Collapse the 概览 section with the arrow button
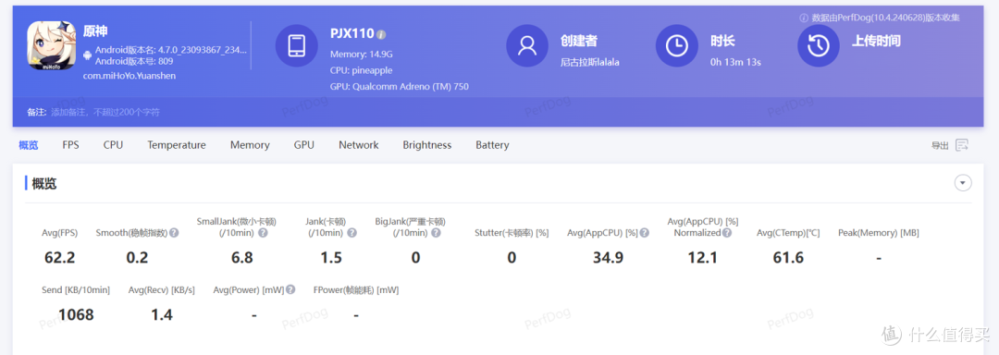This screenshot has height=355, width=999. [963, 183]
